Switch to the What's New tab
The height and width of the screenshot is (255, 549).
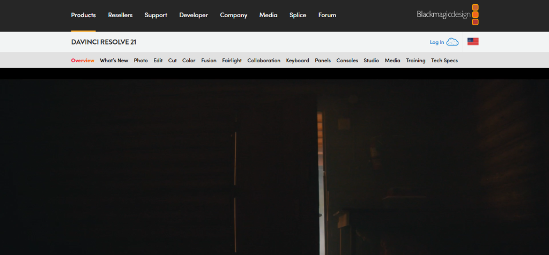114,61
